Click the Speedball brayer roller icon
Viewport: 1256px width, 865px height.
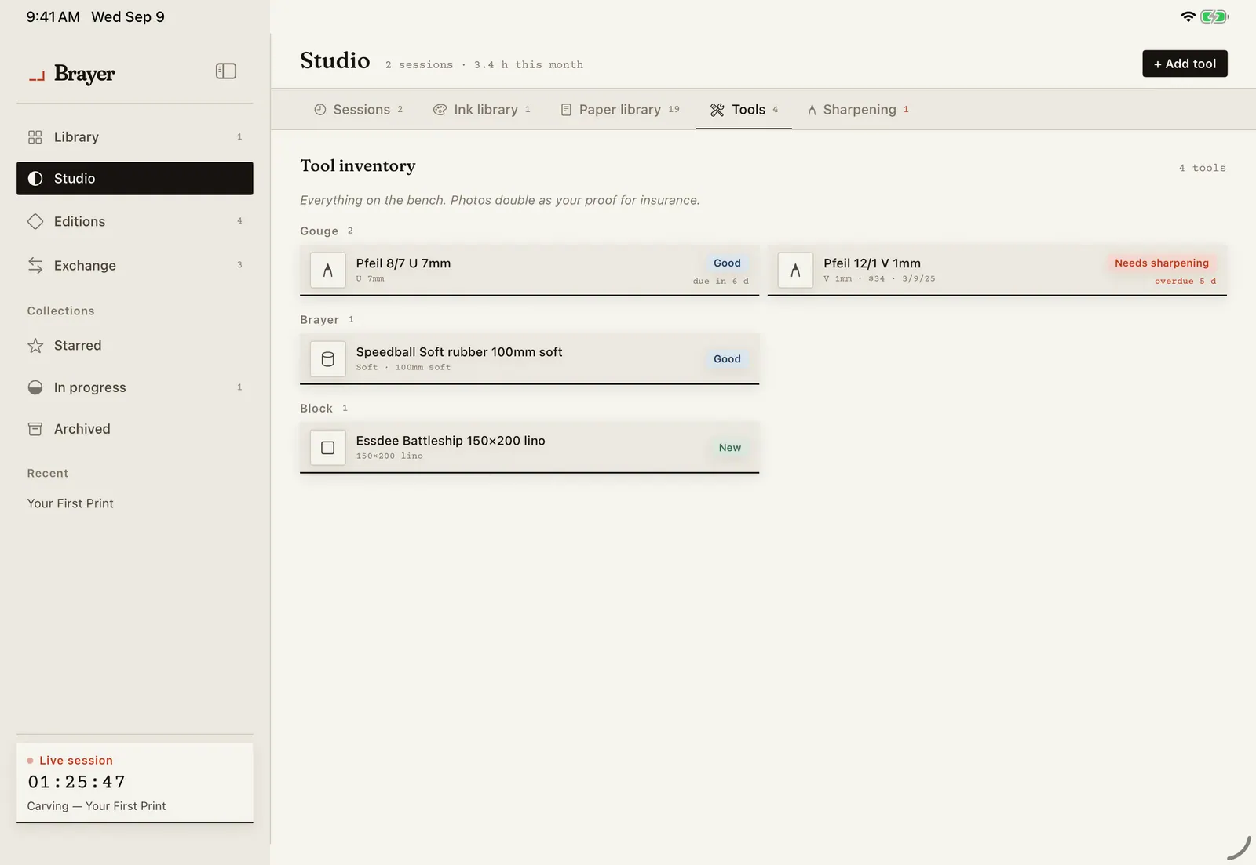pyautogui.click(x=328, y=359)
